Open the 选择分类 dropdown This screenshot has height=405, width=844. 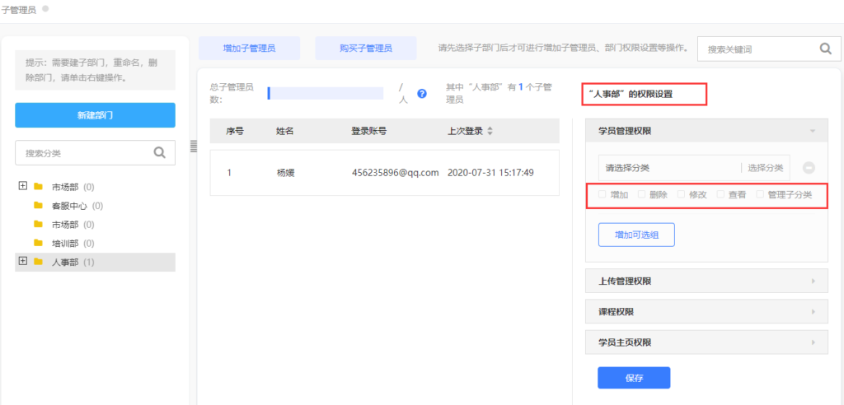(x=765, y=168)
